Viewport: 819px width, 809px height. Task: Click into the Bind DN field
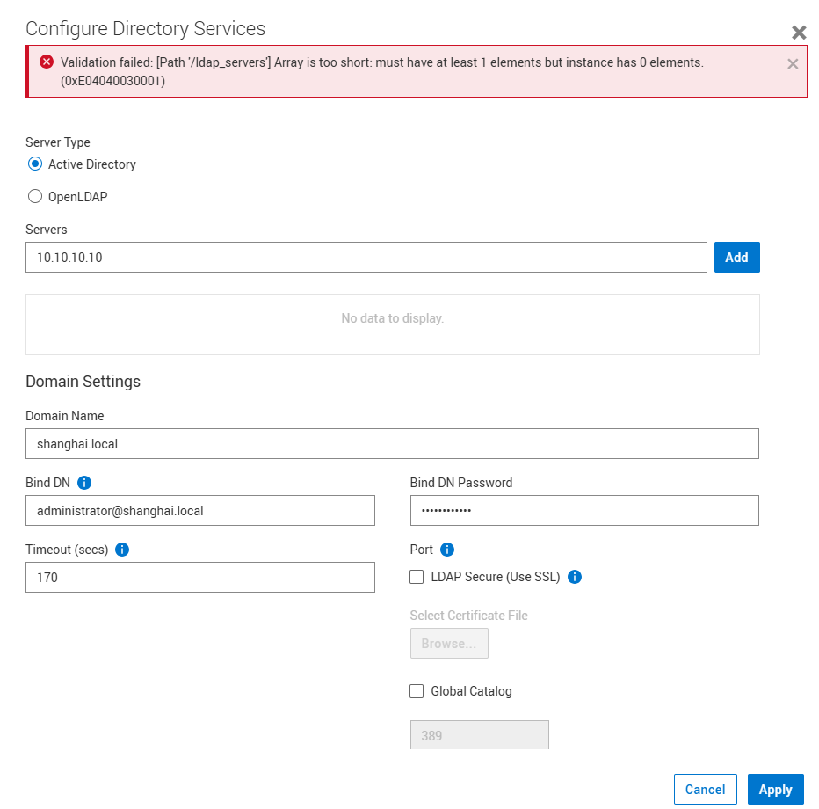(x=200, y=511)
